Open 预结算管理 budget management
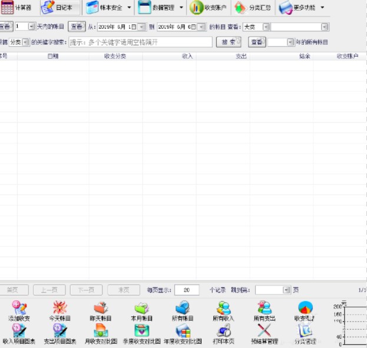367x348 pixels. pos(264,333)
